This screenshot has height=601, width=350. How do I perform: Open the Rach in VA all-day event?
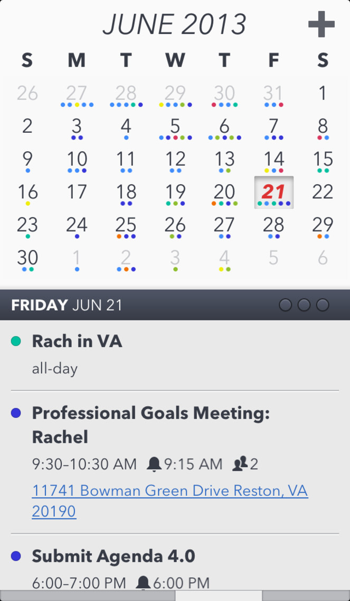[x=175, y=356]
